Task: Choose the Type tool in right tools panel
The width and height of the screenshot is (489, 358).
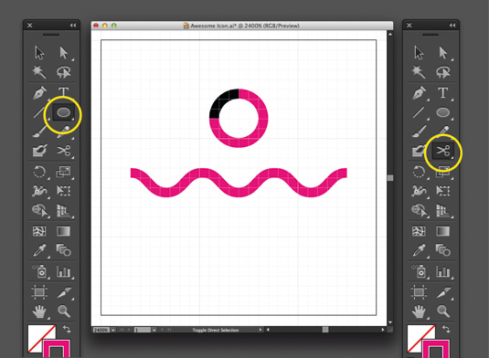Action: [443, 93]
